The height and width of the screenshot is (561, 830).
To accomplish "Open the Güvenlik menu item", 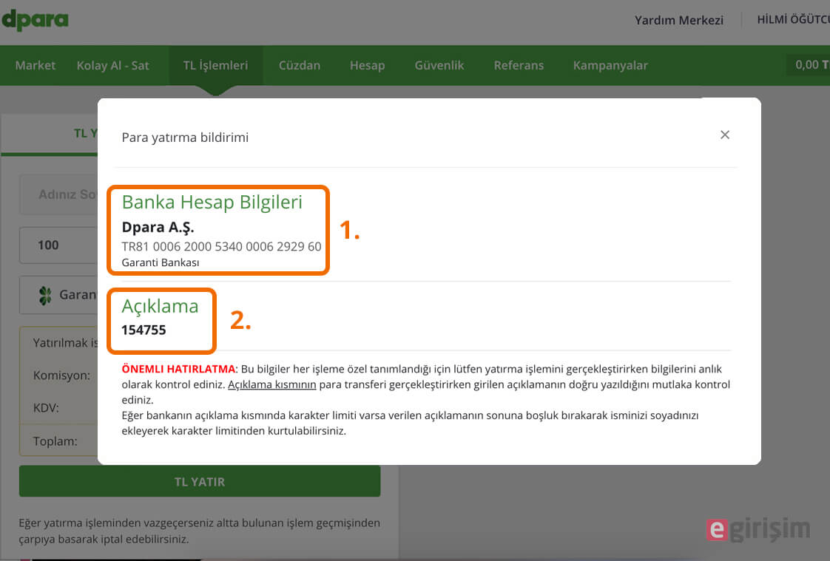I will coord(439,66).
